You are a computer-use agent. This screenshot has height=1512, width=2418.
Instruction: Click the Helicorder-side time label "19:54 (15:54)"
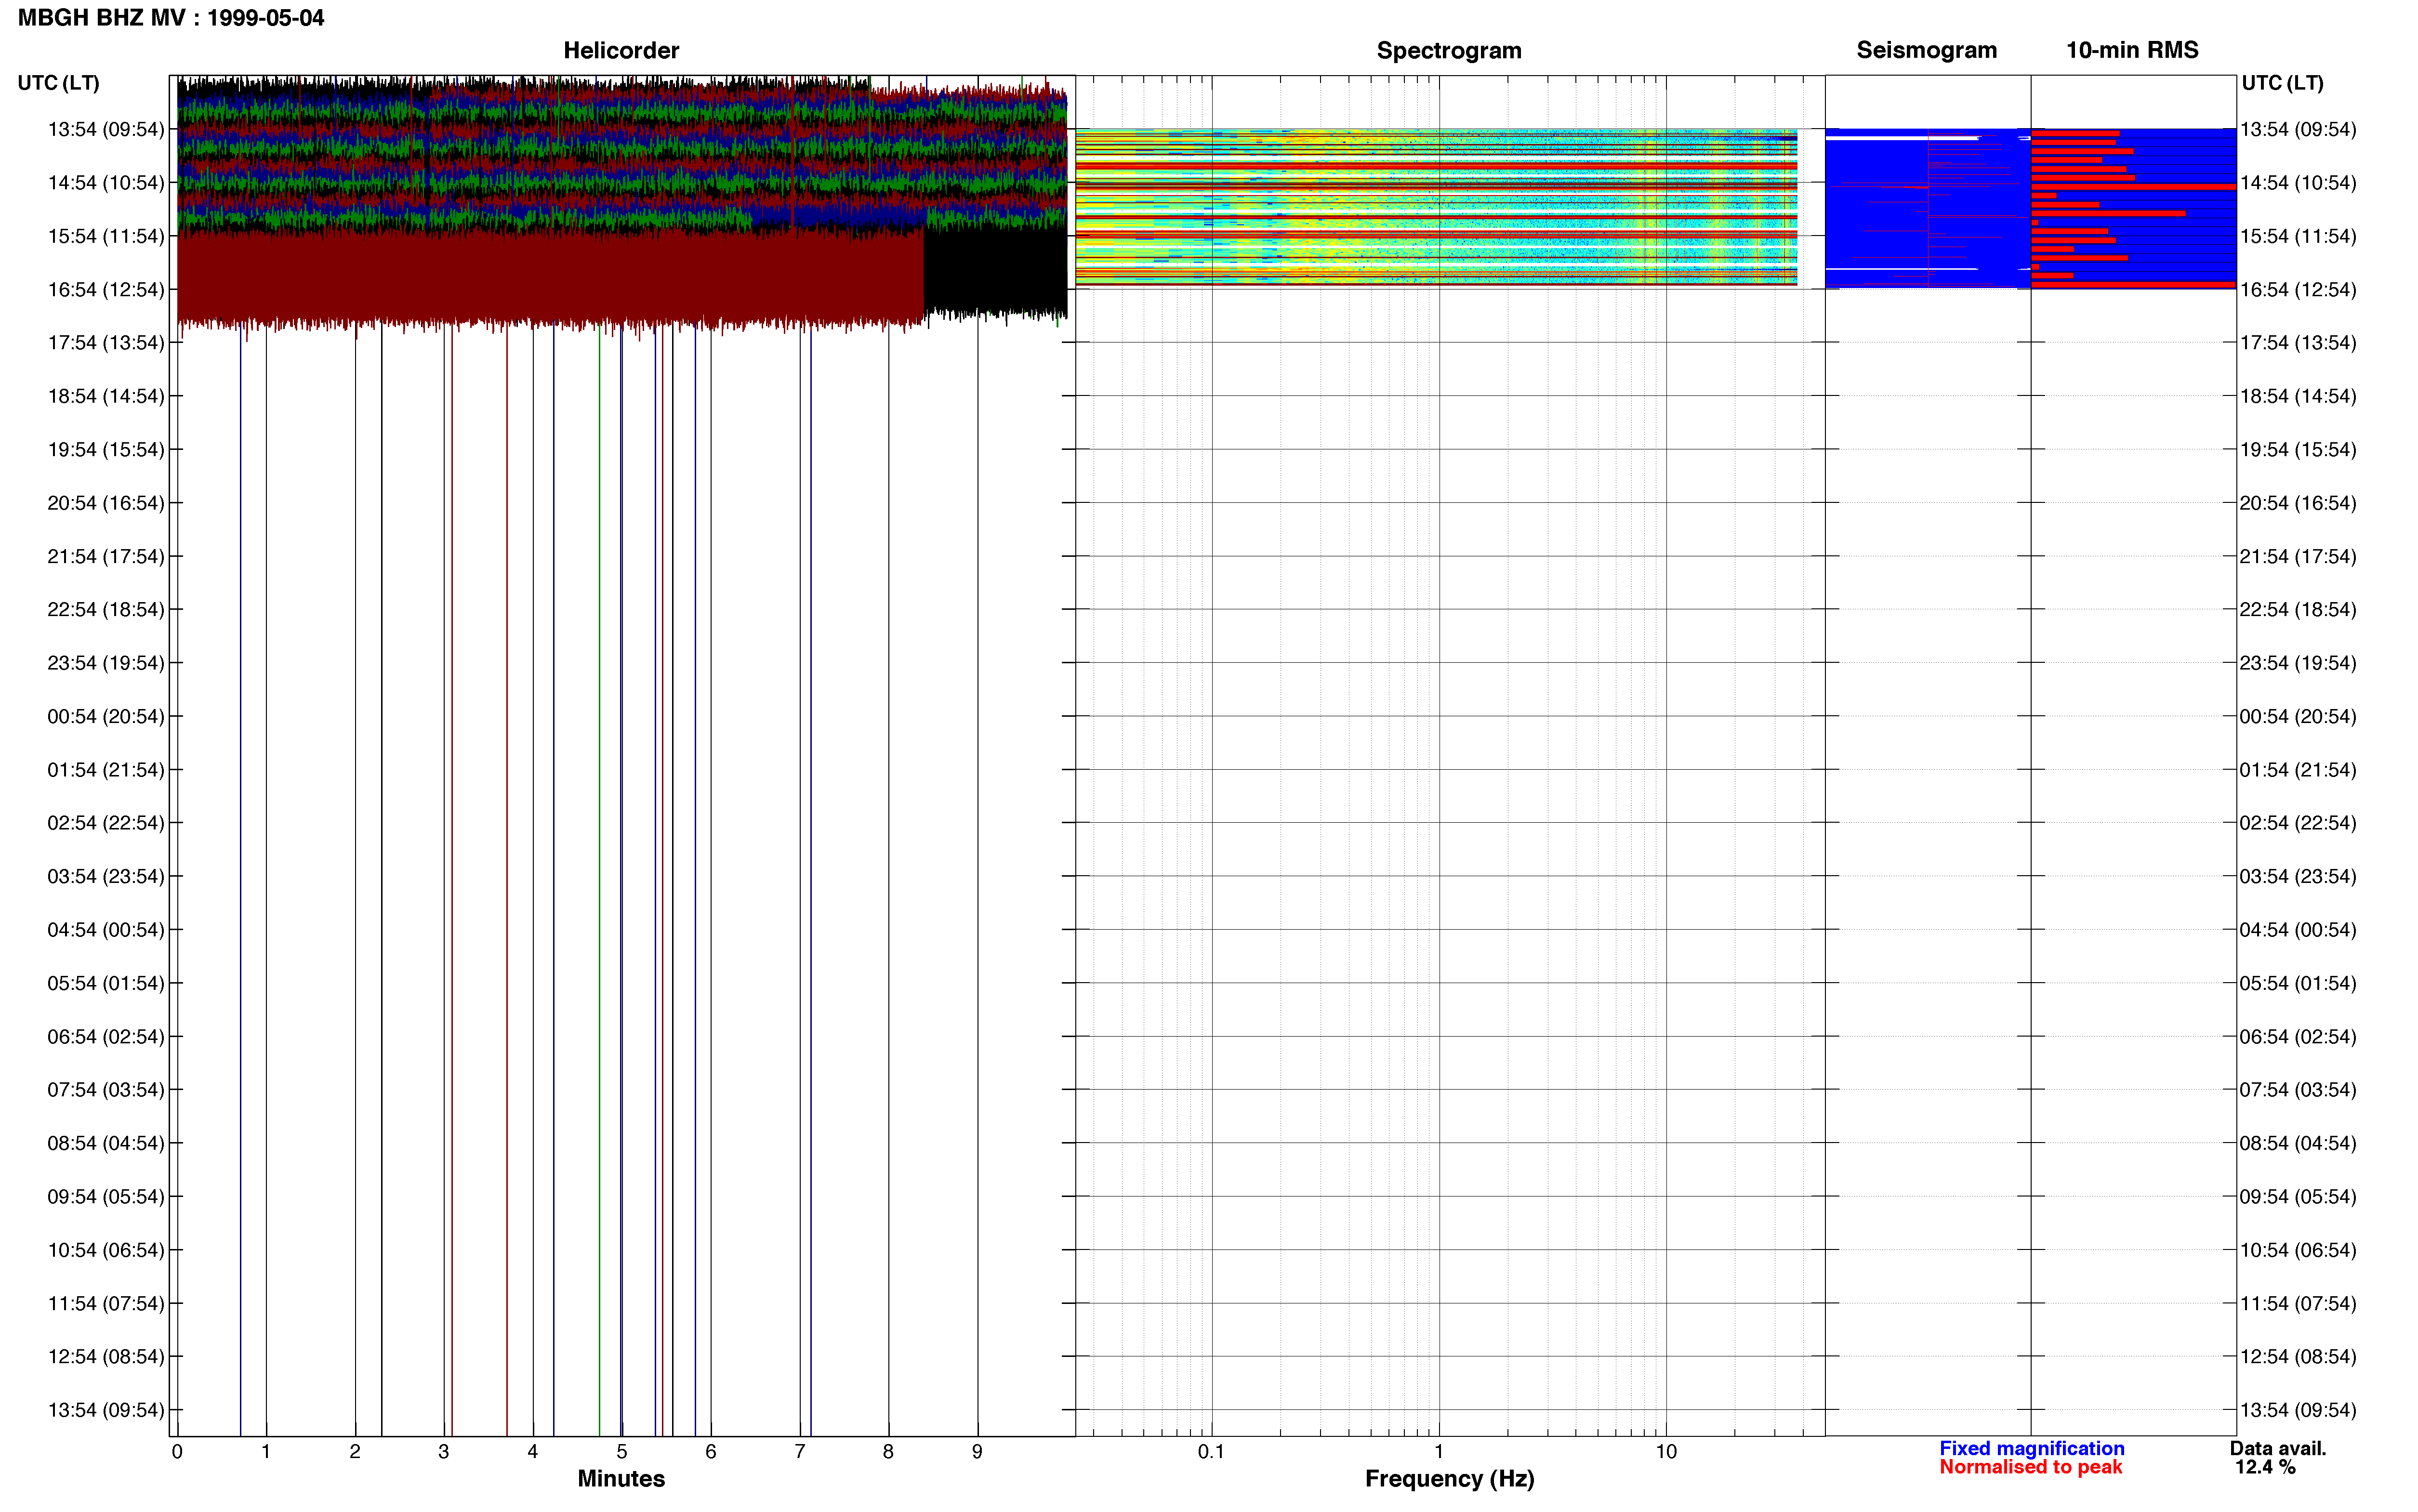tap(106, 450)
